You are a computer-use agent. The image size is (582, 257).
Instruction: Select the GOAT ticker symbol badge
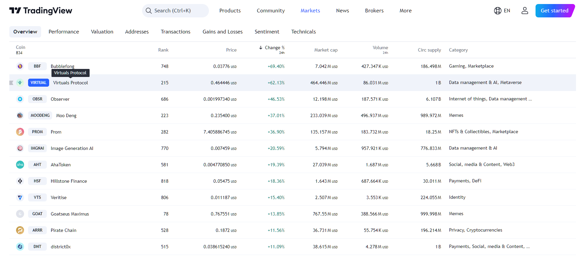coord(37,214)
